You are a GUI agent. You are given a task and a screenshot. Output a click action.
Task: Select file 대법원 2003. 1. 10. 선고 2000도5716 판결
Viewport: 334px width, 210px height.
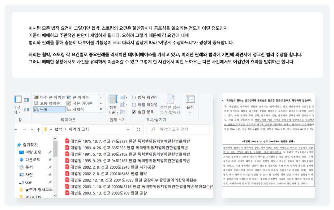point(139,187)
